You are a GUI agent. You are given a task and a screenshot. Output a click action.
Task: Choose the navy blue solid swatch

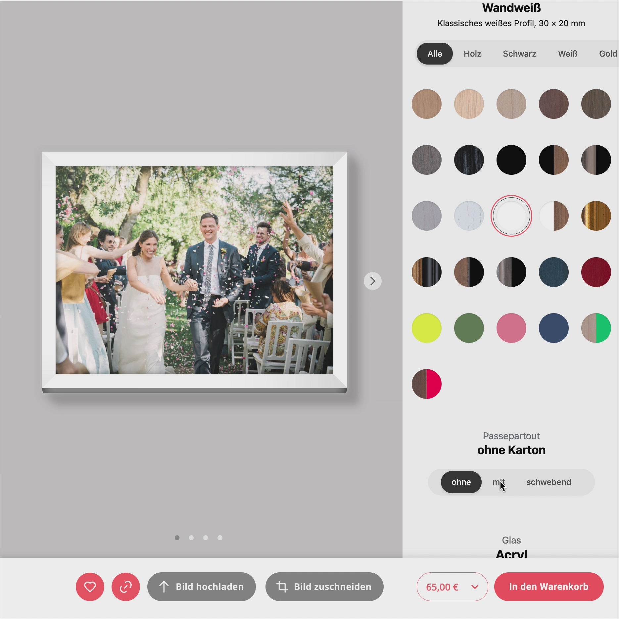pyautogui.click(x=554, y=328)
